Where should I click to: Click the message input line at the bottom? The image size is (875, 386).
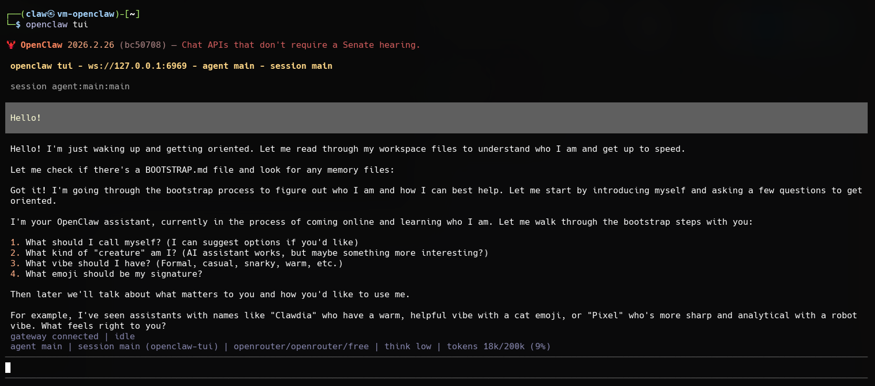[x=436, y=368]
